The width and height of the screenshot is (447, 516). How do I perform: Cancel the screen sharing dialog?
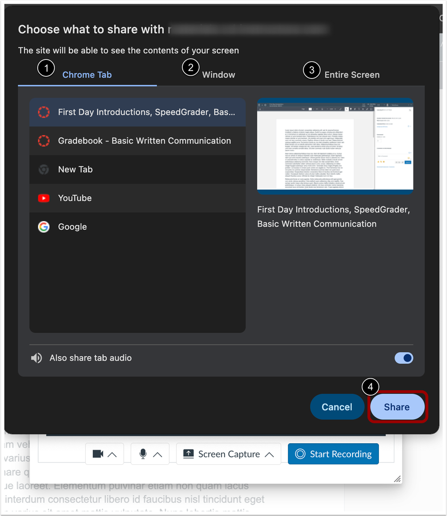coord(337,407)
